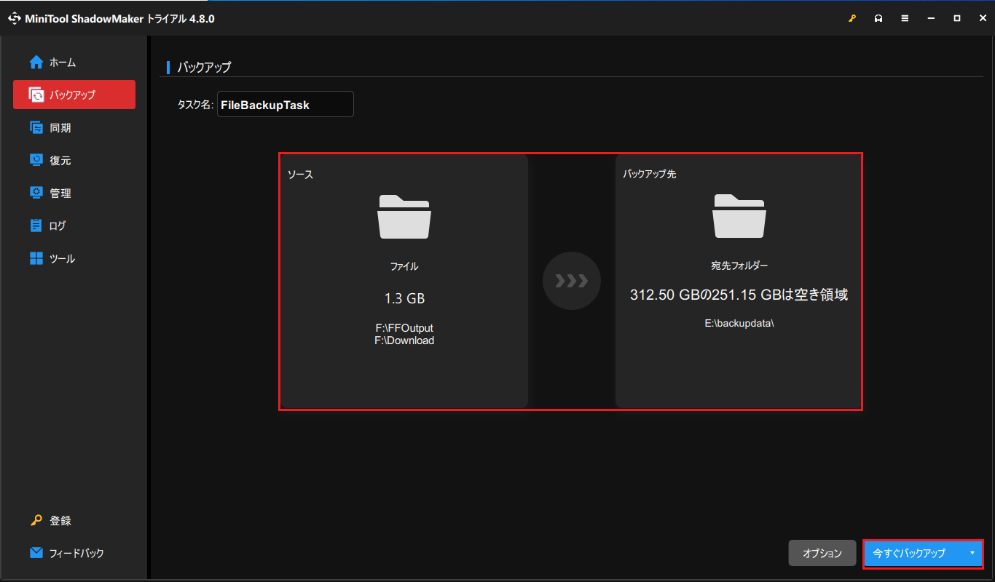Open the Log (ログ) sidebar icon

point(36,226)
